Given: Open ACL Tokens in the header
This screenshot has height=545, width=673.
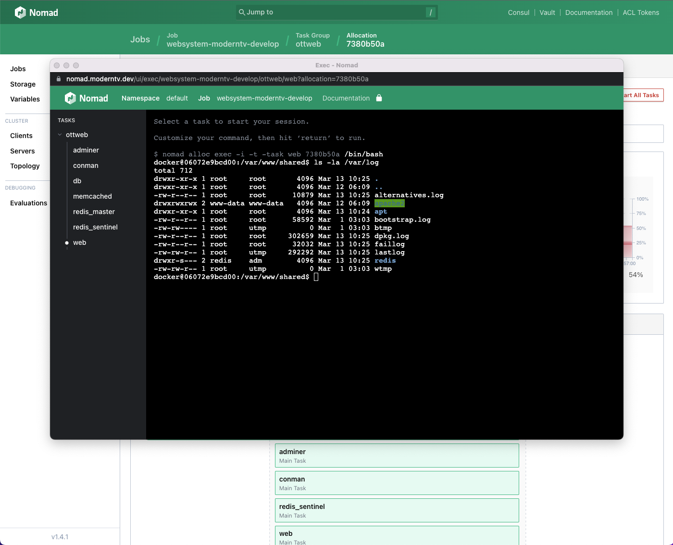Looking at the screenshot, I should tap(641, 13).
